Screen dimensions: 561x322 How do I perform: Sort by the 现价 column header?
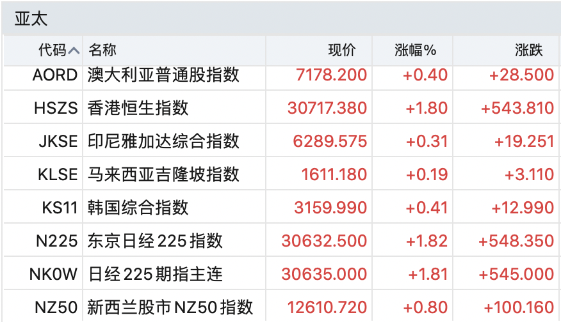pyautogui.click(x=319, y=50)
